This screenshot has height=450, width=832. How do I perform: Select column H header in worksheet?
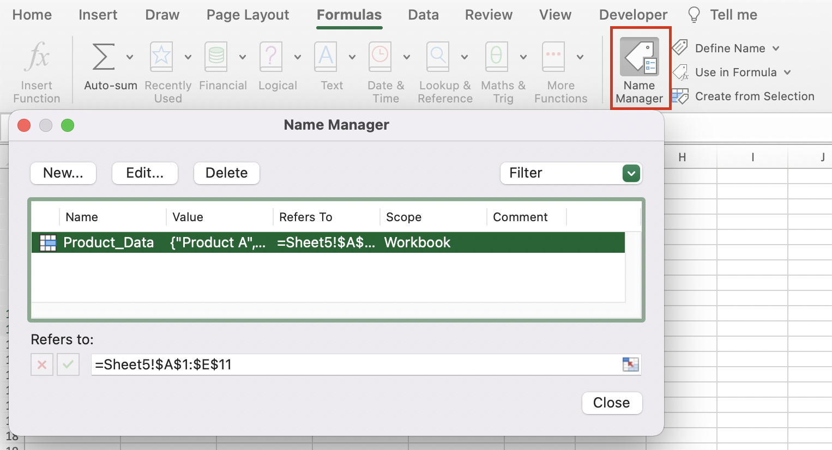click(682, 157)
